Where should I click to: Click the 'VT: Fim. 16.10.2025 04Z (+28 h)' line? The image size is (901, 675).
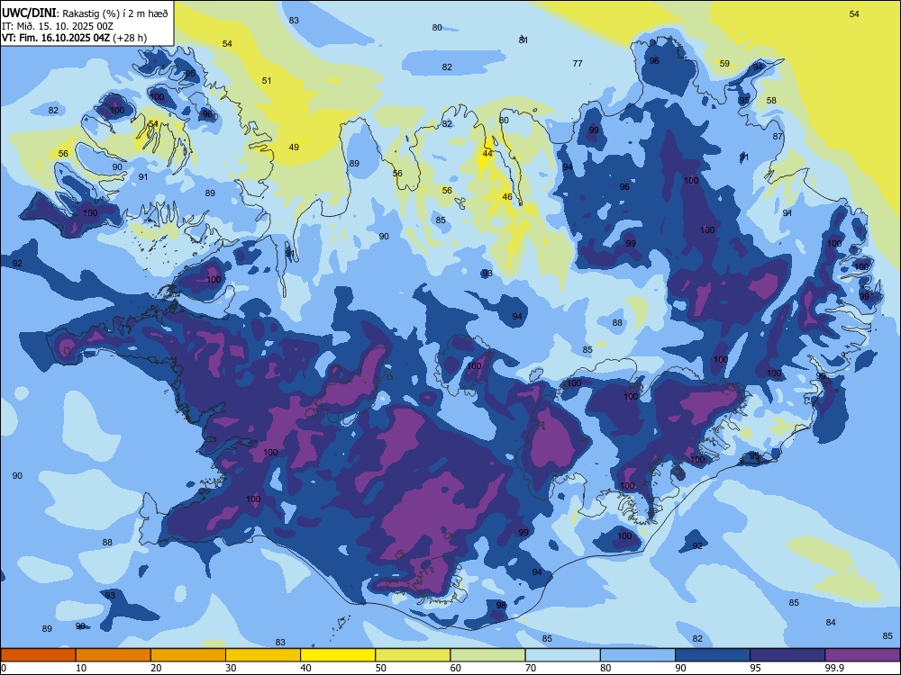click(74, 38)
